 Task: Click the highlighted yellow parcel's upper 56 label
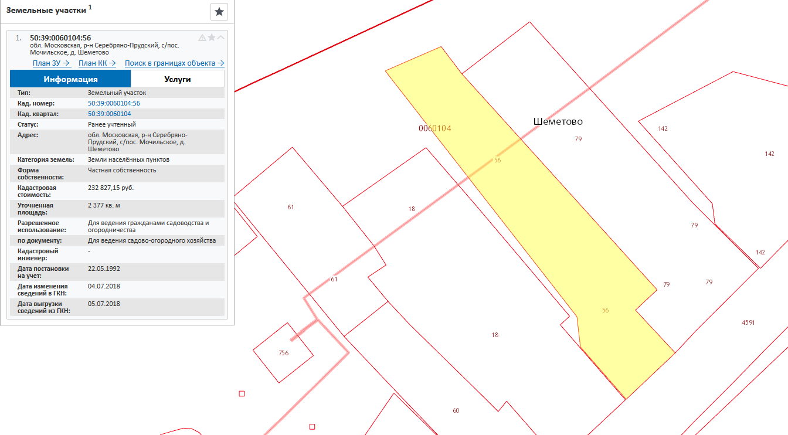(x=497, y=160)
